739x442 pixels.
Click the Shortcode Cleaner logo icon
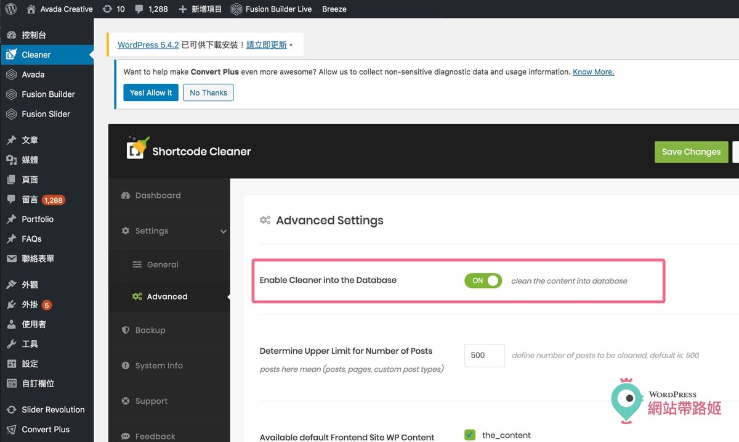point(137,147)
